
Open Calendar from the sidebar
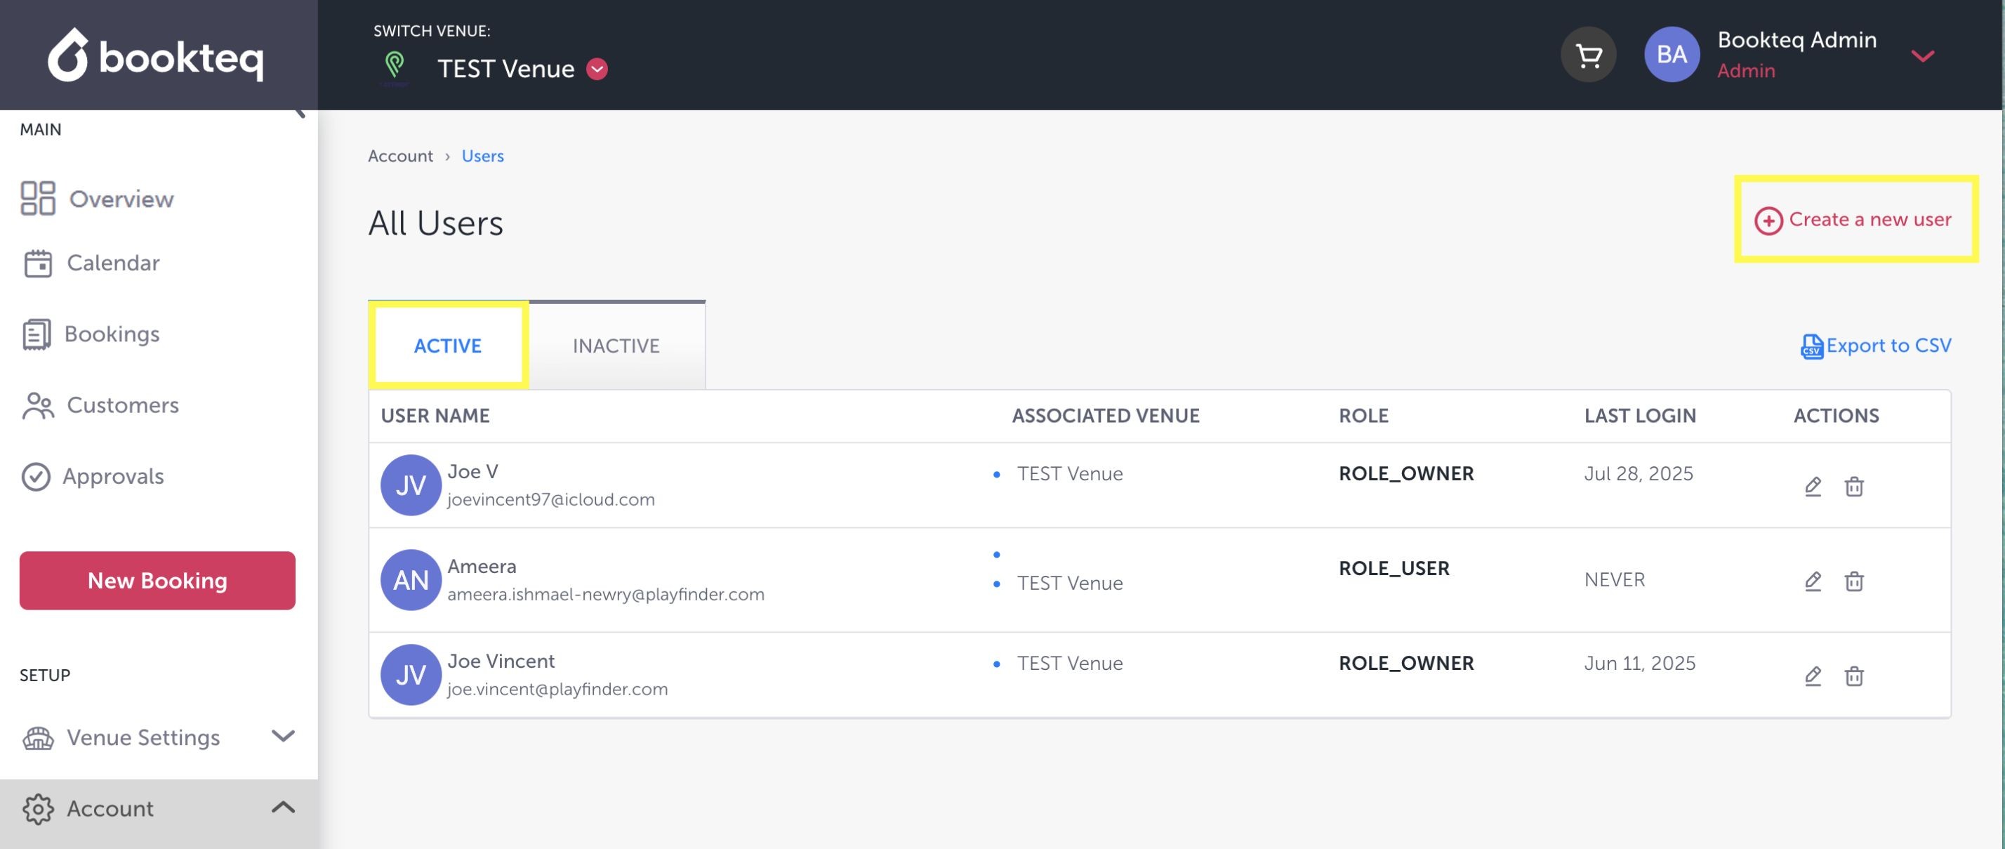coord(113,263)
